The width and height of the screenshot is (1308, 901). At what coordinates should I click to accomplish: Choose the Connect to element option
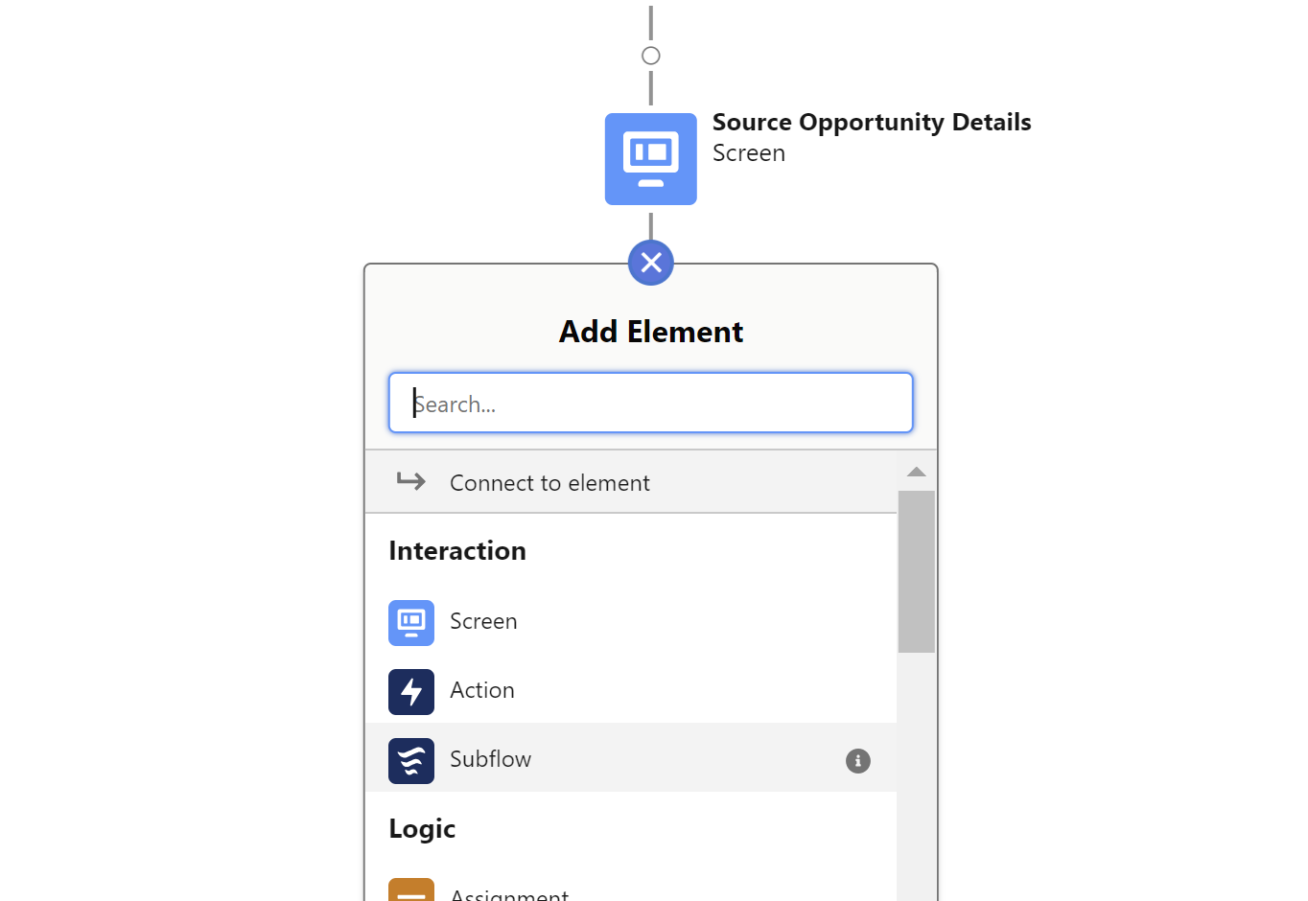tap(631, 482)
